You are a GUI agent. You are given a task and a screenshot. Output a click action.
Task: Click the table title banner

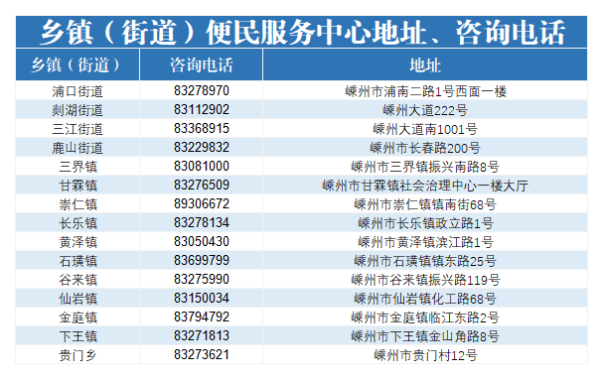coord(302,32)
